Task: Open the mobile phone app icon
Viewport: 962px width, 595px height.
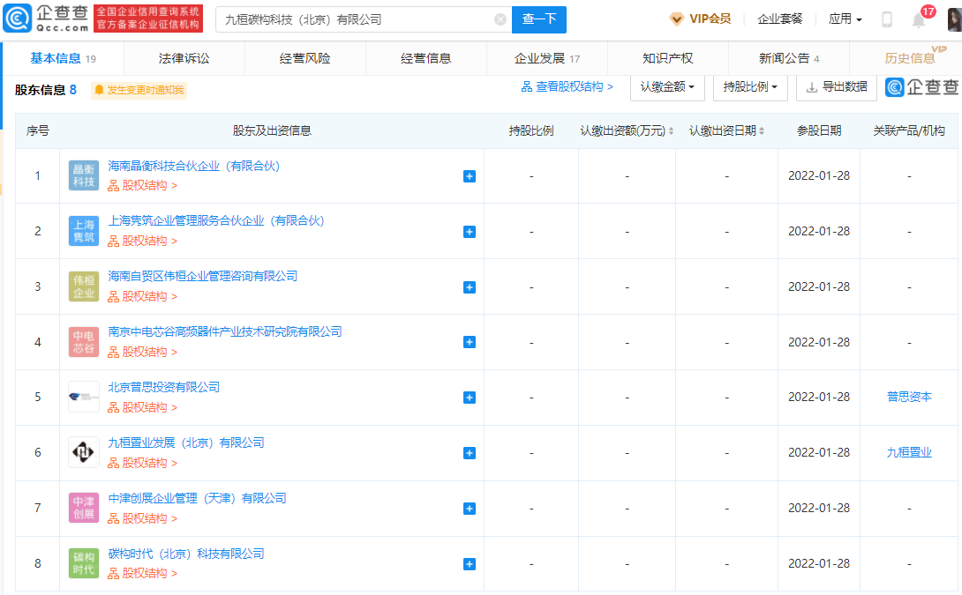Action: tap(886, 19)
